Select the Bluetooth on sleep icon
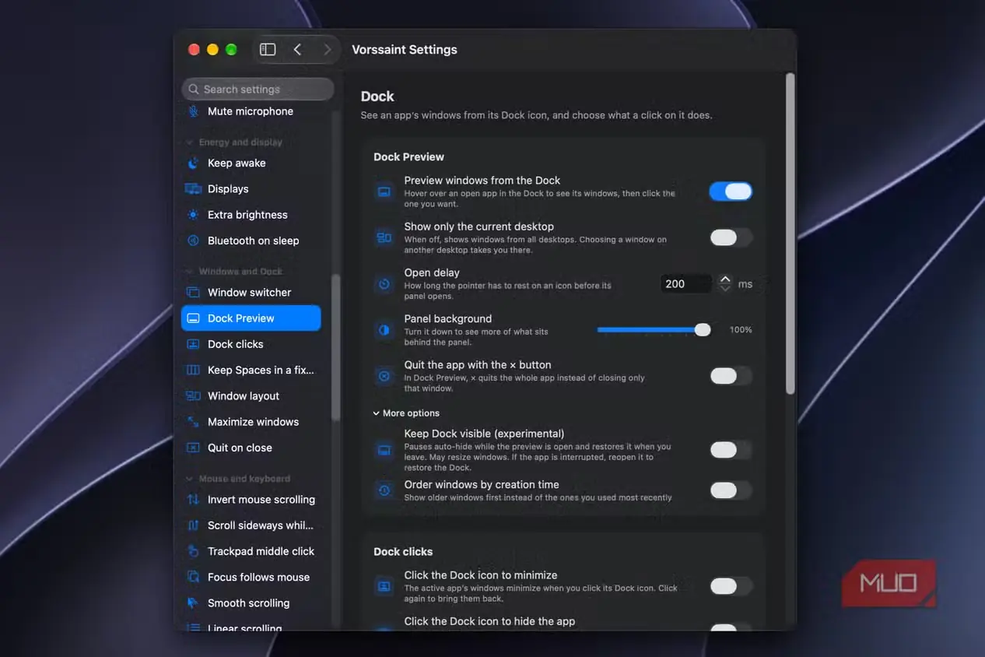Image resolution: width=985 pixels, height=657 pixels. pyautogui.click(x=193, y=241)
